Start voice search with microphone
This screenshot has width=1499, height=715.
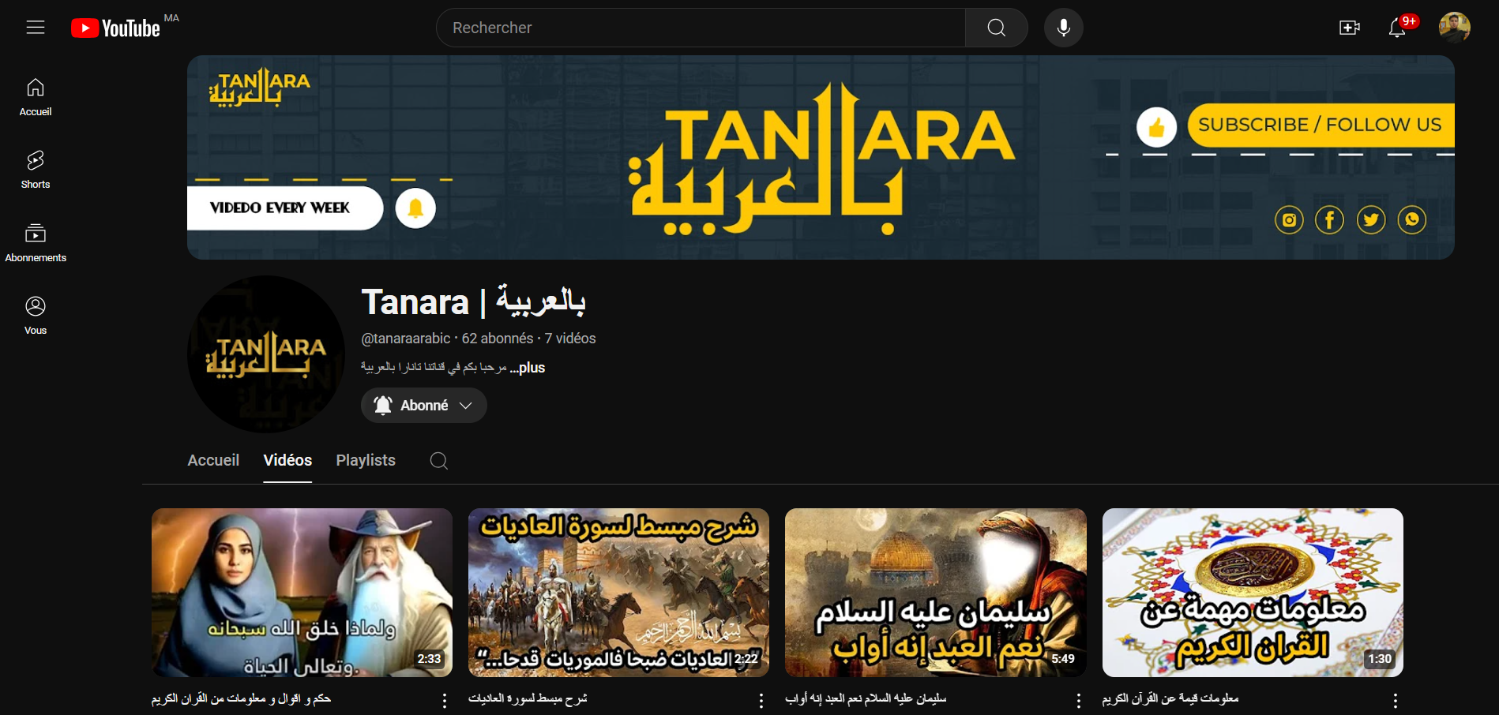(1063, 28)
